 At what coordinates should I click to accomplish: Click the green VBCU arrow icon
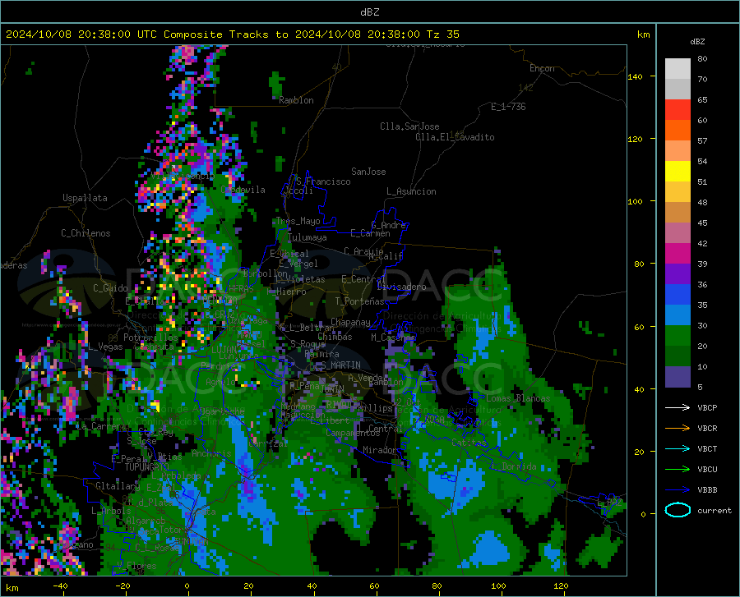click(x=678, y=470)
